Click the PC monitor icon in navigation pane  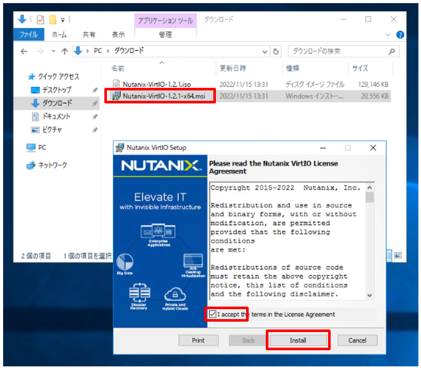point(31,148)
